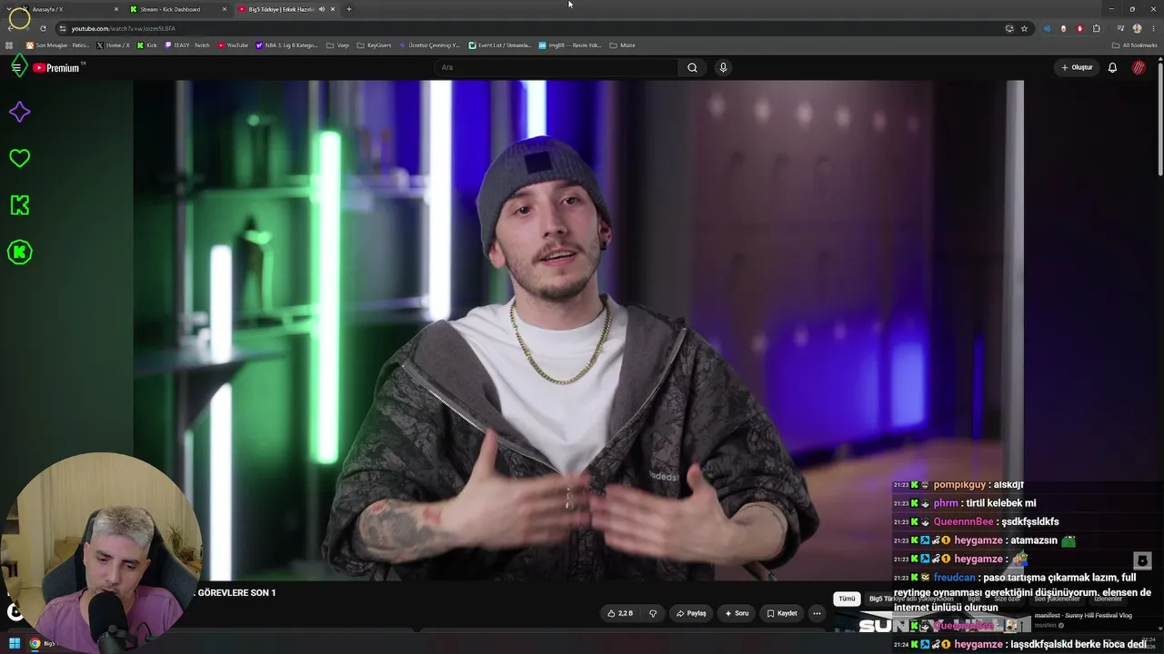Open the Chrome apps grid in bookmarks bar
This screenshot has height=654, width=1164.
tap(10, 45)
